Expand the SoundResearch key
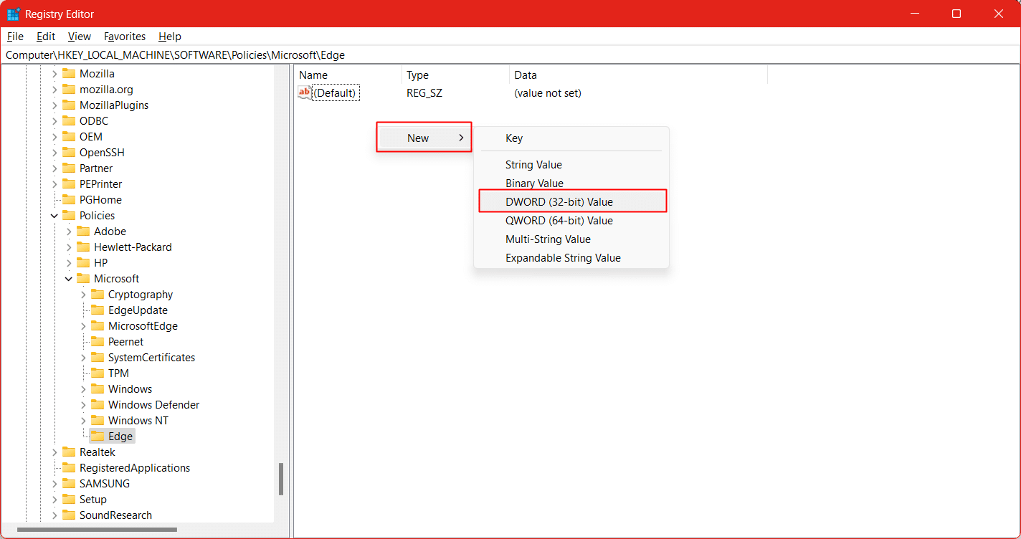 [x=54, y=515]
